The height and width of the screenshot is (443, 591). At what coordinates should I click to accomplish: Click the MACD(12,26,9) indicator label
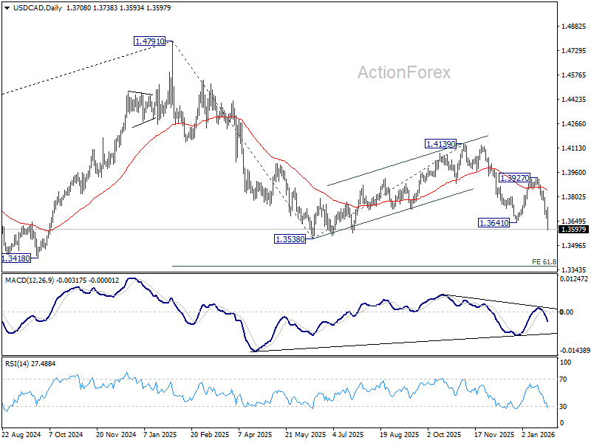(x=30, y=281)
